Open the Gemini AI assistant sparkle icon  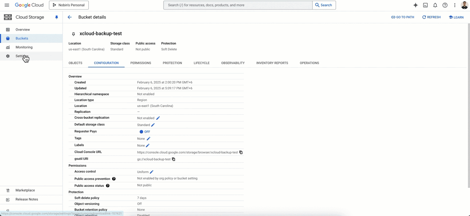click(415, 5)
